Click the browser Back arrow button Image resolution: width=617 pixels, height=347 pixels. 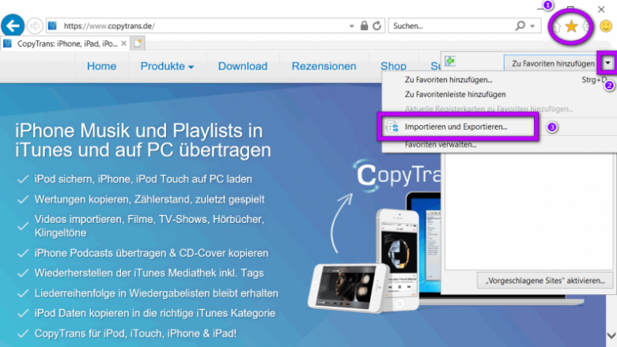13,26
